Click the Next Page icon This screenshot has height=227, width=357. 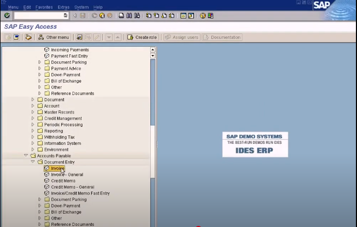pos(164,15)
